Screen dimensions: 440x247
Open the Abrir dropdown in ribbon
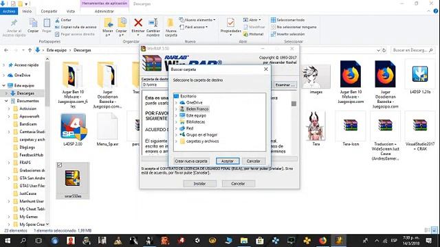click(x=252, y=20)
